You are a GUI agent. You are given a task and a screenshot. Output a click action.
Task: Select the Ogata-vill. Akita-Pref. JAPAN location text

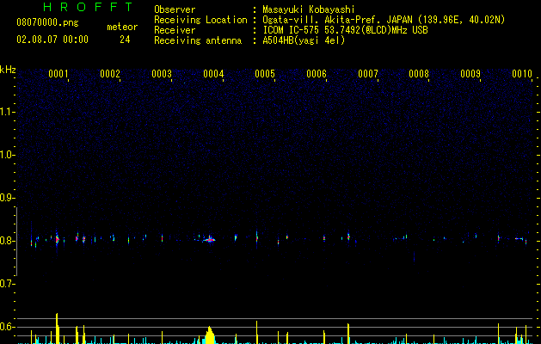[384, 20]
